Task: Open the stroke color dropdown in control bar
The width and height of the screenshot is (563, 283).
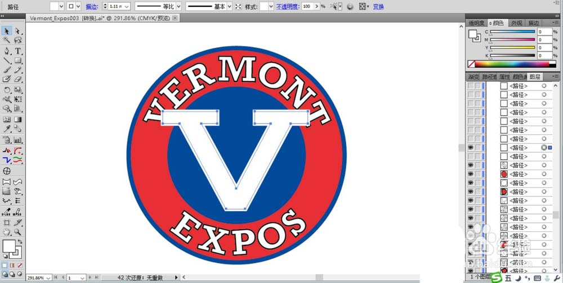Action: click(x=78, y=6)
